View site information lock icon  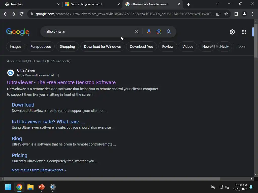[32, 14]
